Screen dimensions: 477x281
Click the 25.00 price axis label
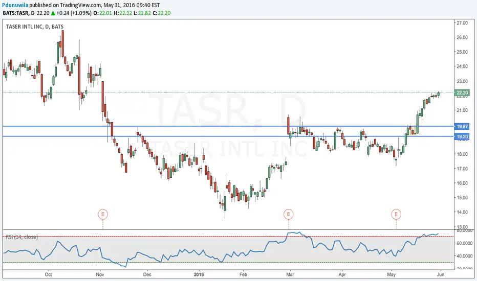[462, 52]
